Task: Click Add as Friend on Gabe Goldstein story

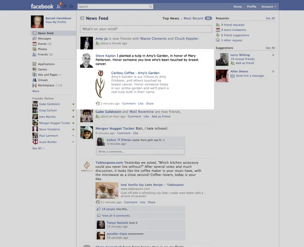Action: tap(161, 116)
